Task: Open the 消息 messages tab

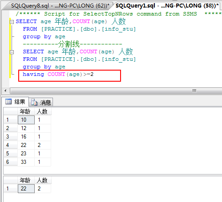Action: (x=41, y=102)
